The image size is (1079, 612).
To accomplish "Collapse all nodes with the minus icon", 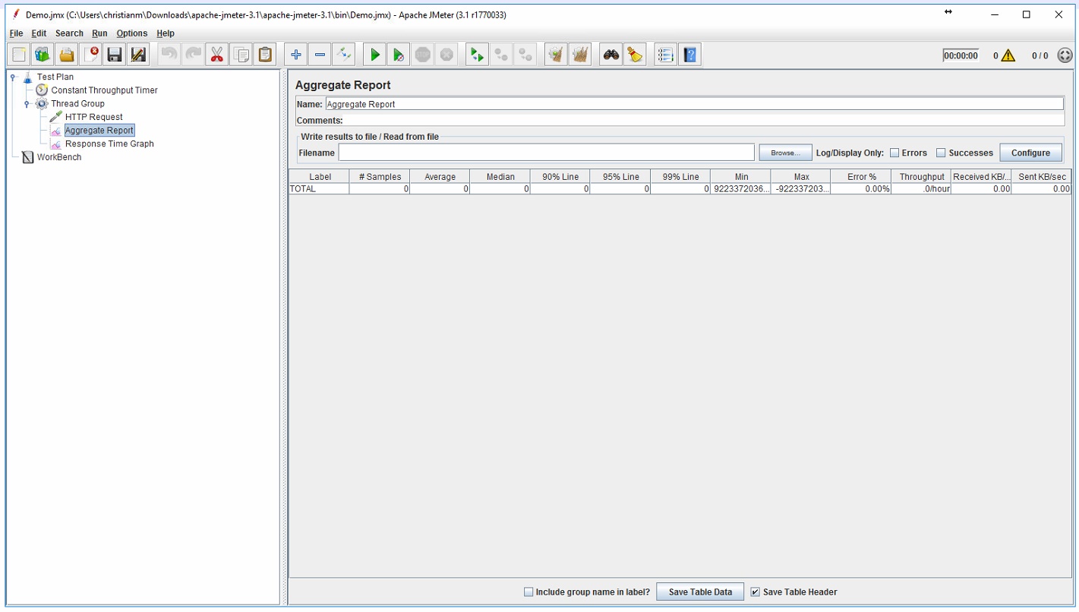I will coord(320,55).
